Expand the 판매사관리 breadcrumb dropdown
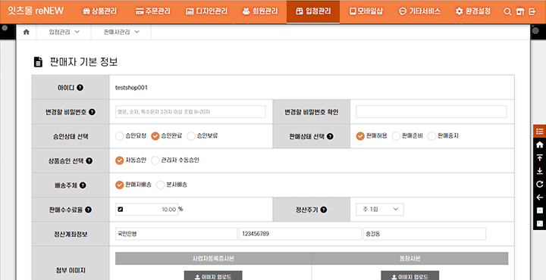Viewport: 546px width, 280px height. 121,32
